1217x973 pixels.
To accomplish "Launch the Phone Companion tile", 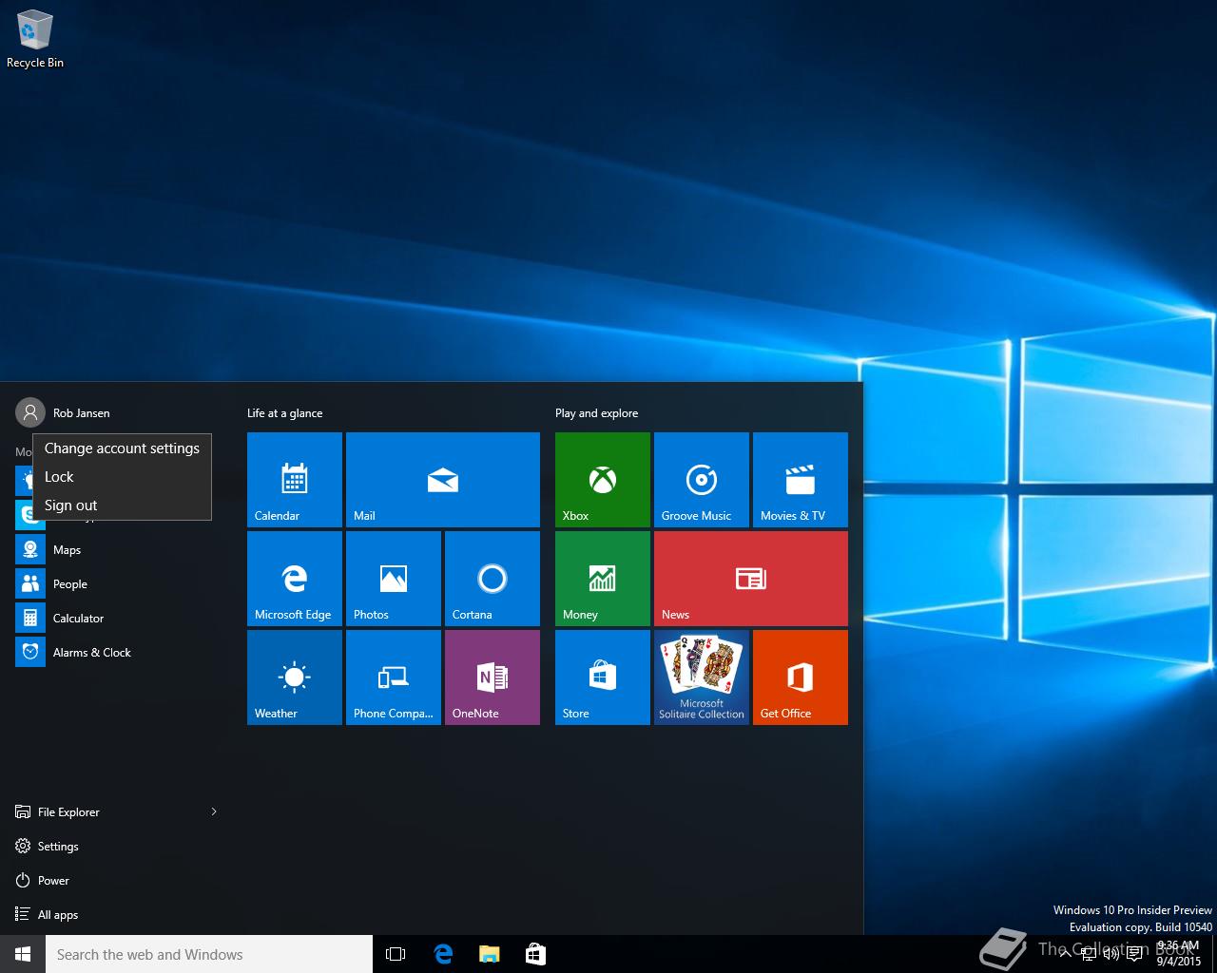I will [394, 677].
